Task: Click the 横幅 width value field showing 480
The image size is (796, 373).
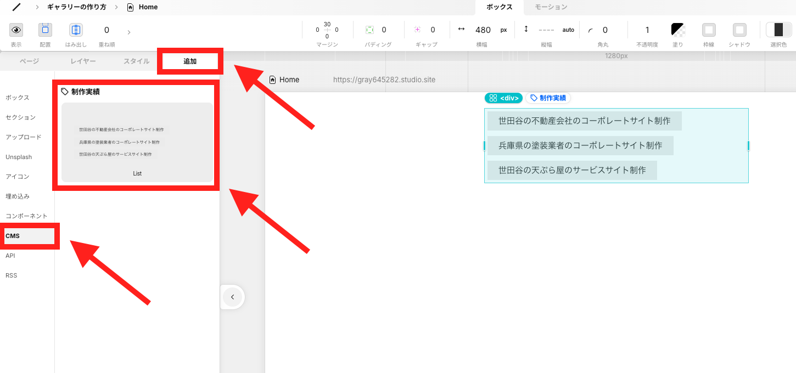Action: pos(484,30)
